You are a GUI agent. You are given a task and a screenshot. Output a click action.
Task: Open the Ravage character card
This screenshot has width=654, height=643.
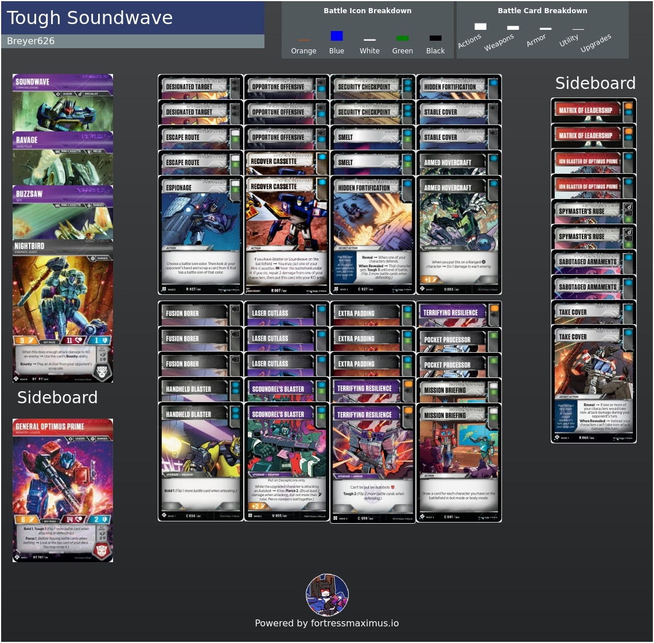[63, 158]
